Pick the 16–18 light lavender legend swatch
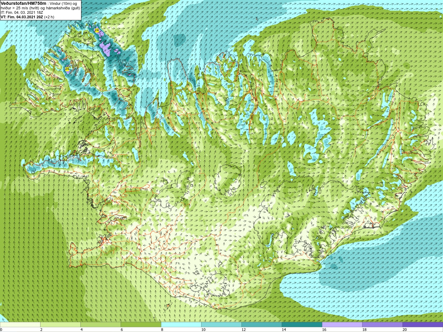 (342, 325)
